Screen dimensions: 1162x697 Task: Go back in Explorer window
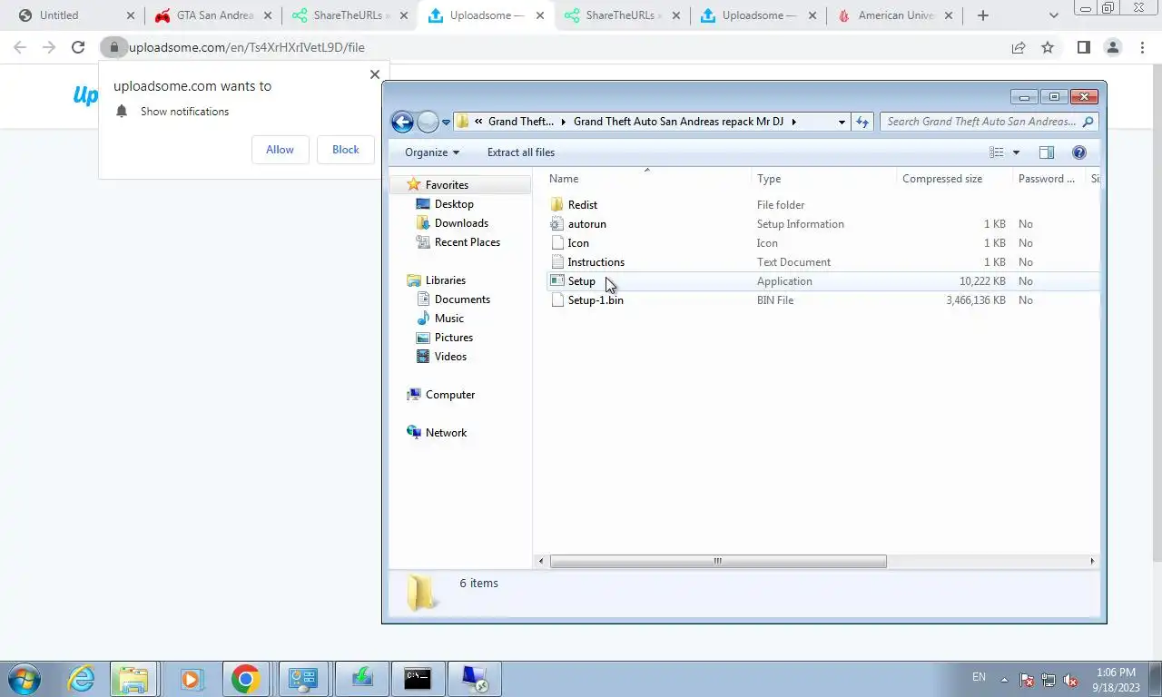click(402, 122)
